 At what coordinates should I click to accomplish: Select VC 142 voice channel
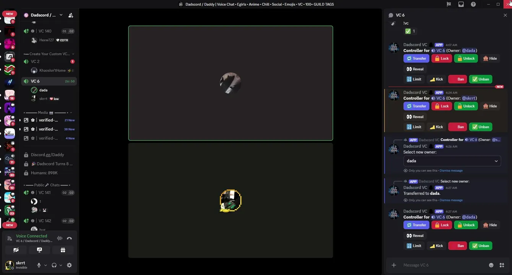click(49, 221)
